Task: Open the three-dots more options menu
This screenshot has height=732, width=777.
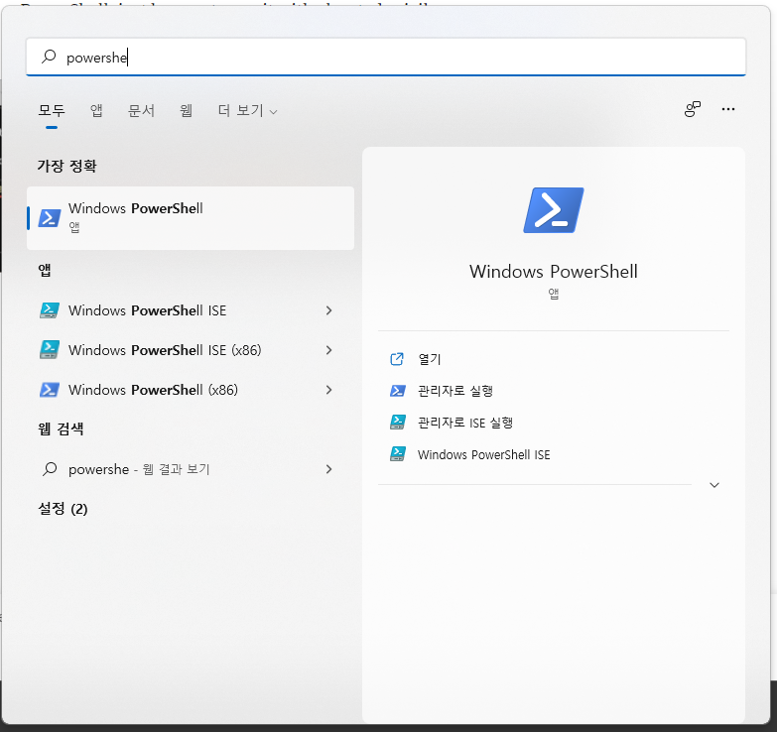Action: [728, 109]
